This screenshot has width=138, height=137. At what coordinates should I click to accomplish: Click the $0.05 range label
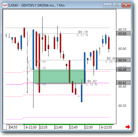click(111, 58)
